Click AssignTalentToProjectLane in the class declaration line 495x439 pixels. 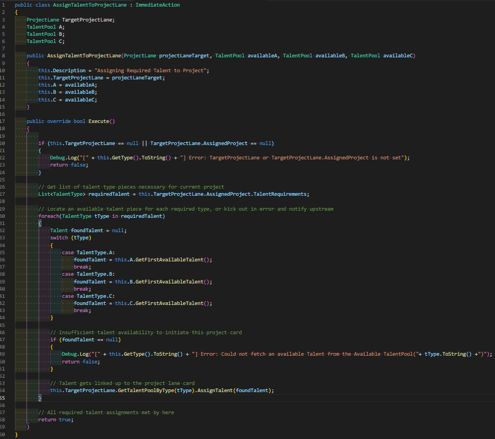click(x=90, y=5)
